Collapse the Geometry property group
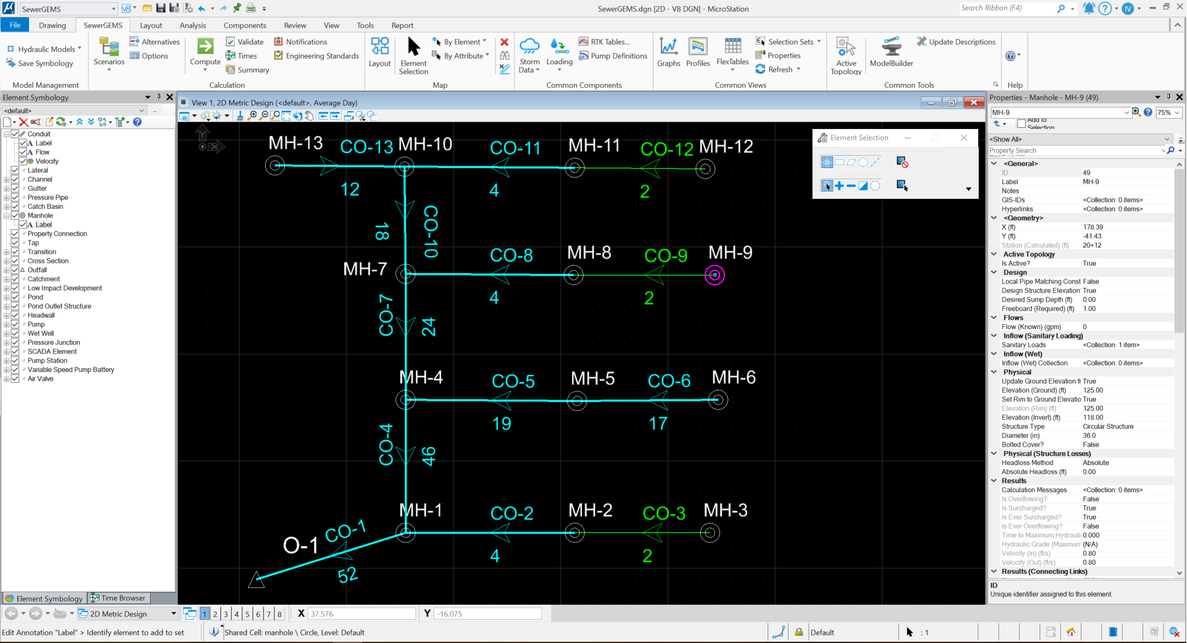Image resolution: width=1187 pixels, height=643 pixels. pyautogui.click(x=994, y=218)
